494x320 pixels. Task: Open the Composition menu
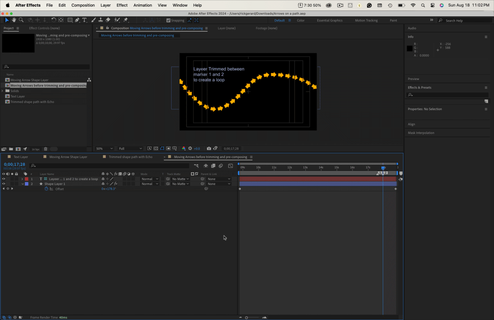point(83,5)
